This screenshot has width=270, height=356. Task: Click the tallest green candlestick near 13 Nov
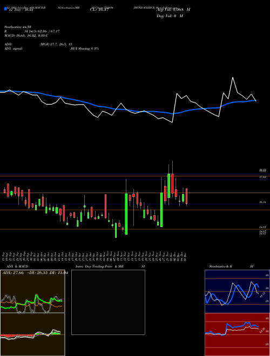click(x=126, y=214)
